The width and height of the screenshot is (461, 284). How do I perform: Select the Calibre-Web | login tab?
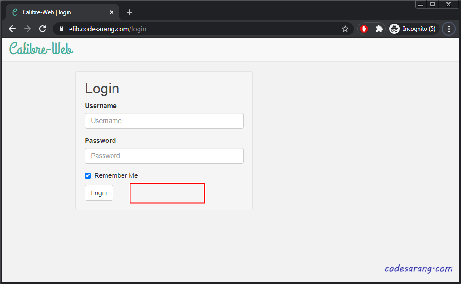click(62, 12)
